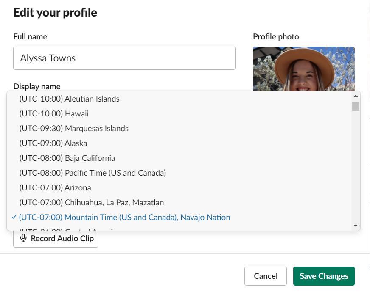The width and height of the screenshot is (370, 292).
Task: Click the profile photo thumbnail
Action: click(303, 69)
